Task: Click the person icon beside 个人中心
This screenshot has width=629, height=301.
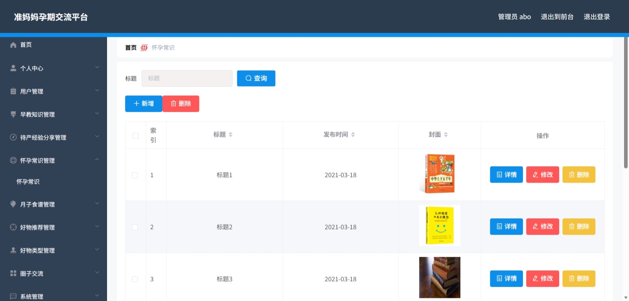Action: (x=13, y=68)
